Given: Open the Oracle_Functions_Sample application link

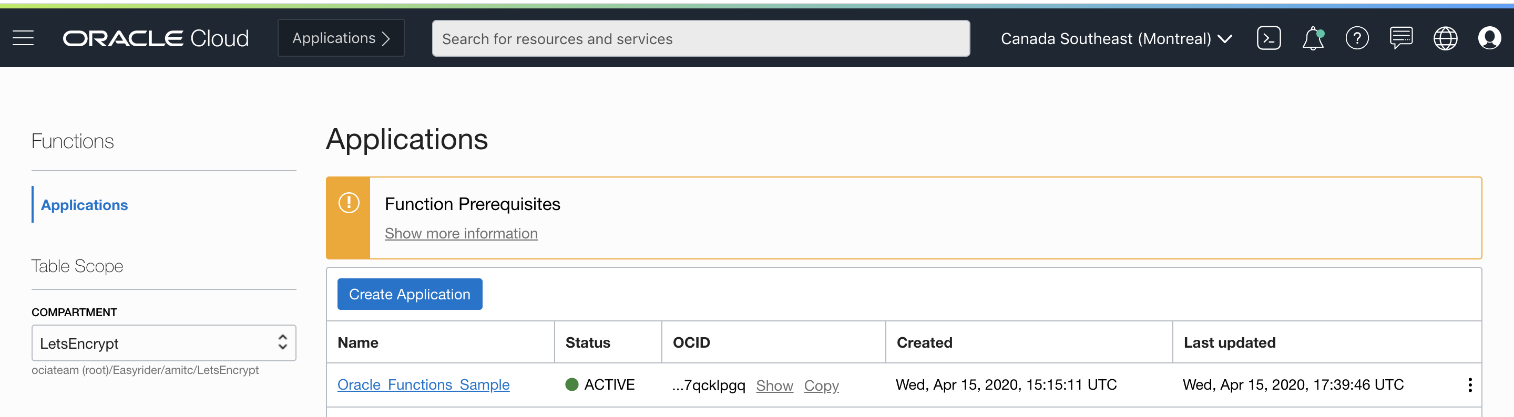Looking at the screenshot, I should [x=423, y=384].
